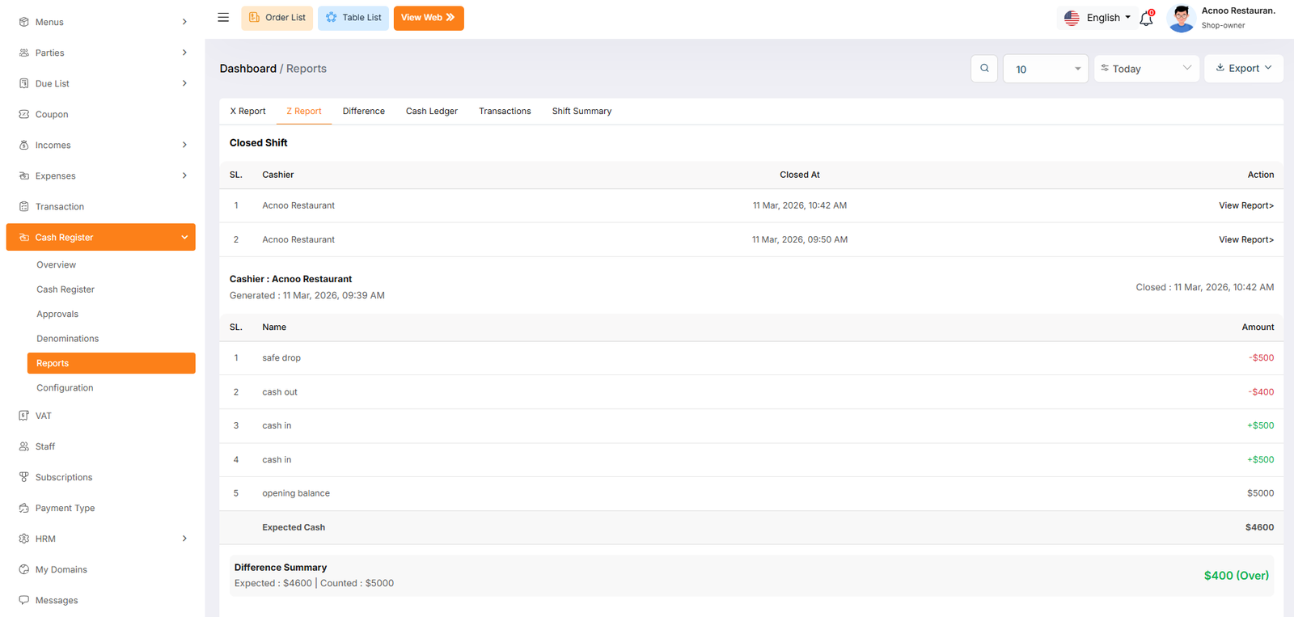Open Denominations under Cash Register

click(x=68, y=339)
